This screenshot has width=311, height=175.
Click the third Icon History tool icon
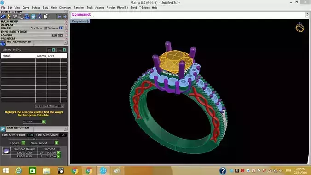pyautogui.click(x=15, y=17)
